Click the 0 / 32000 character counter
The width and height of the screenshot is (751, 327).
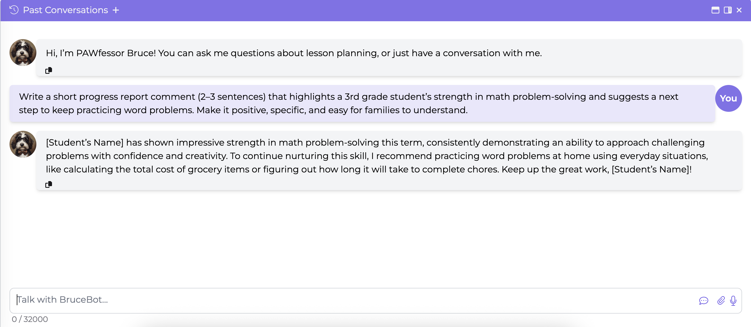[x=30, y=319]
